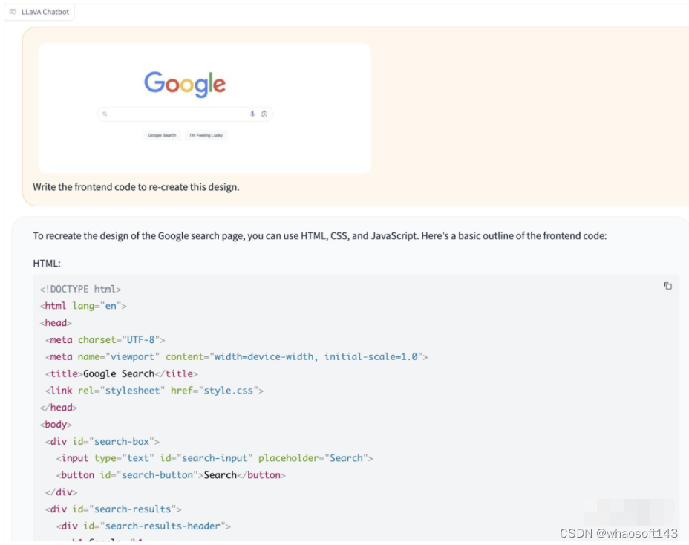This screenshot has width=689, height=545.
Task: Click the "<title>Google Search</title>" code line
Action: tap(121, 373)
